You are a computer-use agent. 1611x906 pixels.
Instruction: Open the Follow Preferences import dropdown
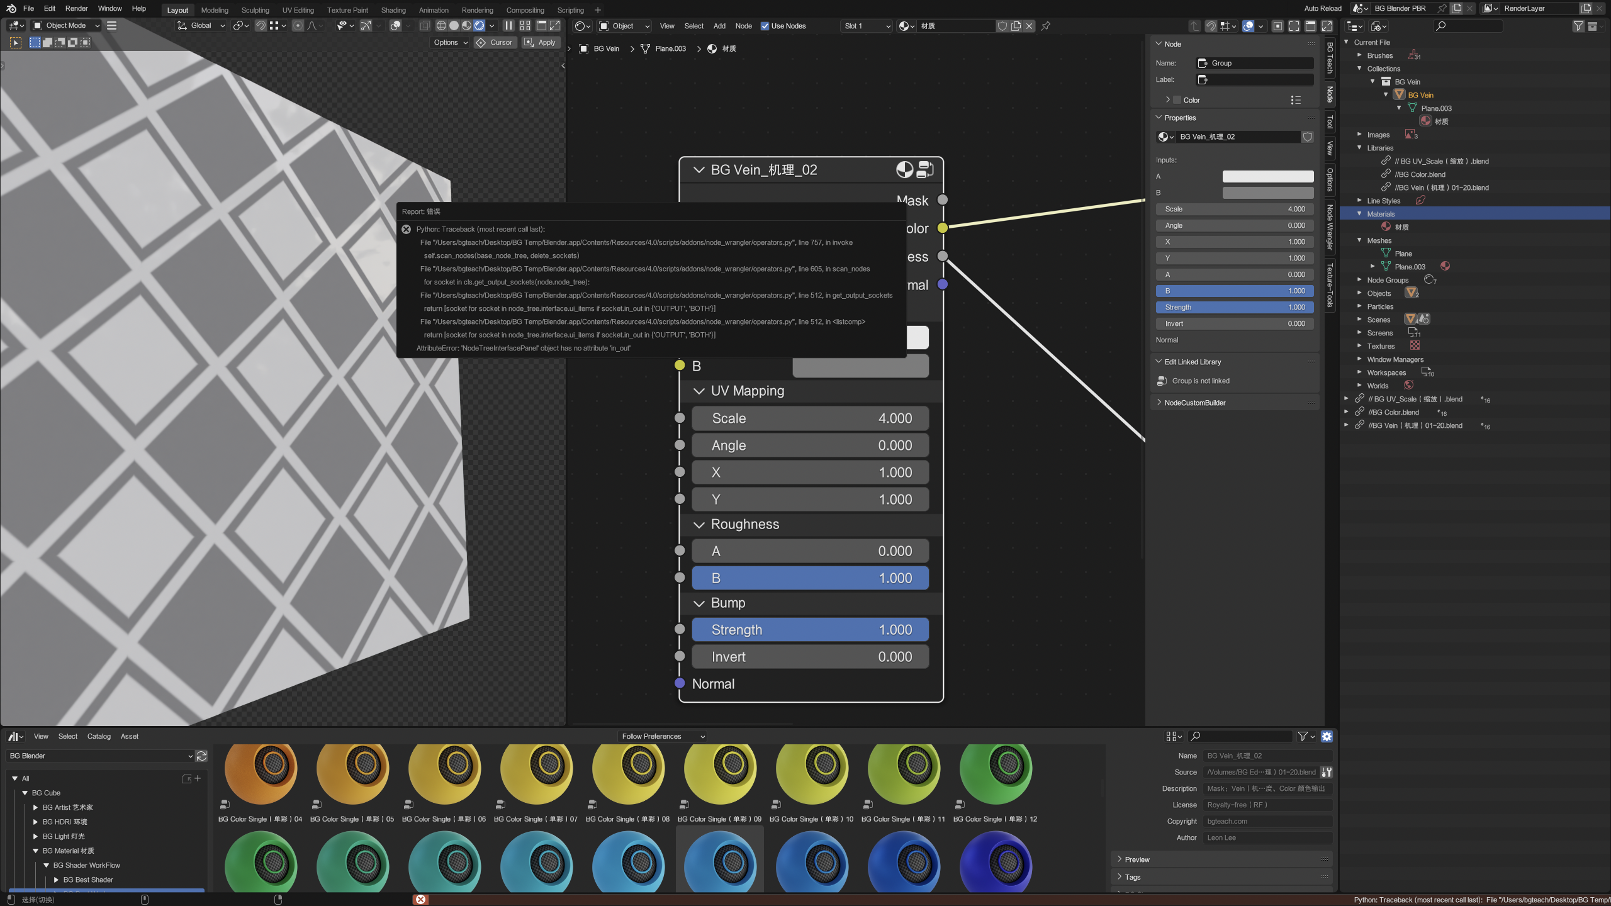click(x=662, y=736)
